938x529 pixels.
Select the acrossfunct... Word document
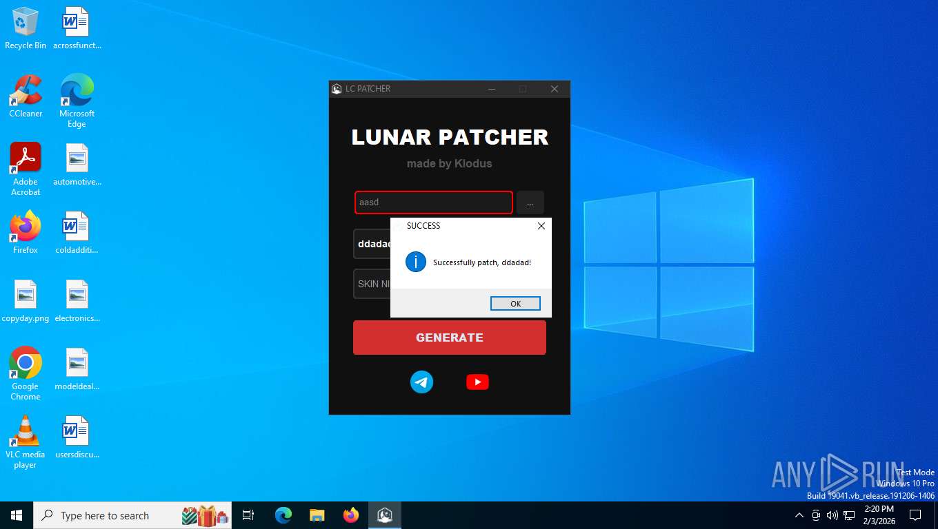77,29
